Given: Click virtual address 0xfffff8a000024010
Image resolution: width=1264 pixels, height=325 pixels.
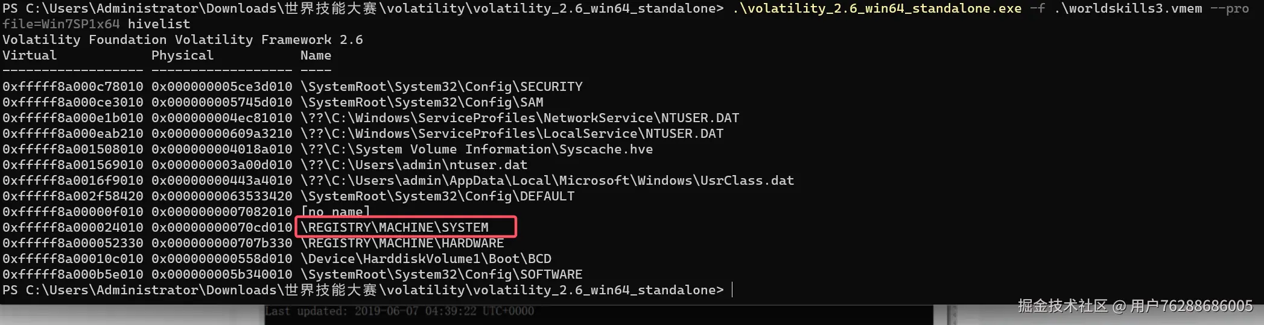Looking at the screenshot, I should coord(73,227).
